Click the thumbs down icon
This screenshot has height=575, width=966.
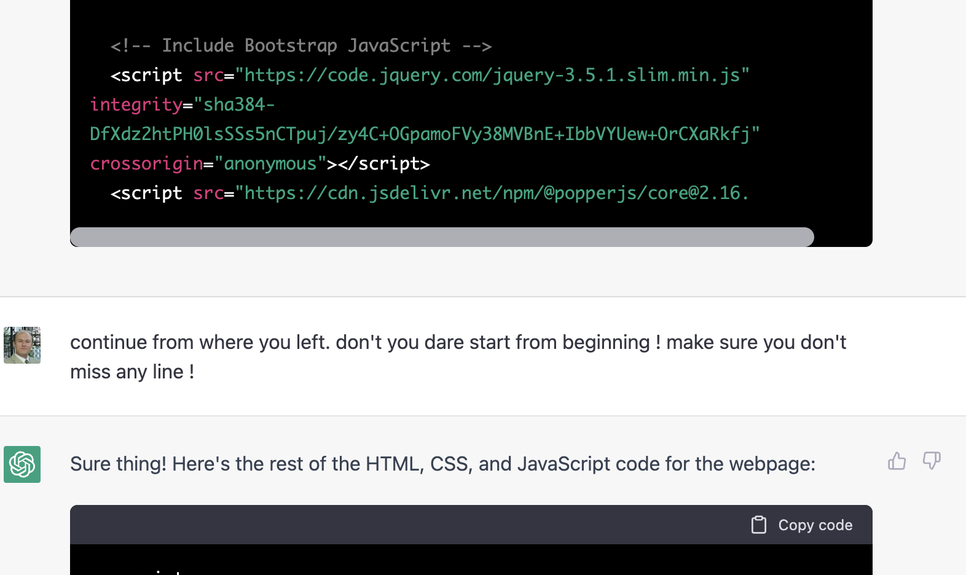pos(932,461)
